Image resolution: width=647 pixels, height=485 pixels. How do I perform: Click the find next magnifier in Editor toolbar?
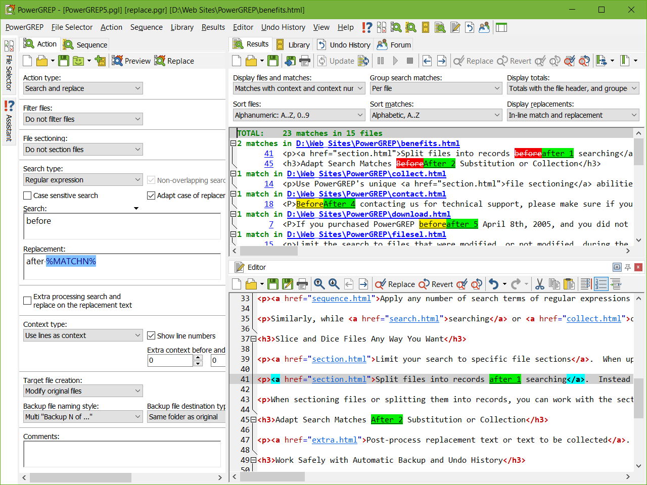coord(334,284)
